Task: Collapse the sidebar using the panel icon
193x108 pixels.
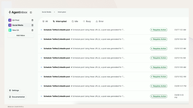Action: [x=31, y=12]
